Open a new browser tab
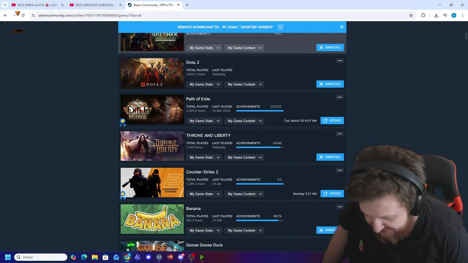The width and height of the screenshot is (468, 263). (187, 5)
